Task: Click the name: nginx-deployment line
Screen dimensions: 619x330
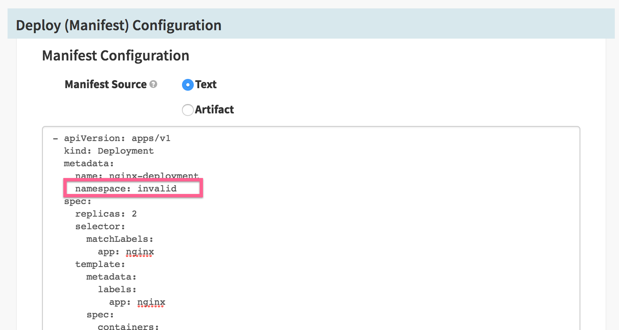Action: (137, 176)
